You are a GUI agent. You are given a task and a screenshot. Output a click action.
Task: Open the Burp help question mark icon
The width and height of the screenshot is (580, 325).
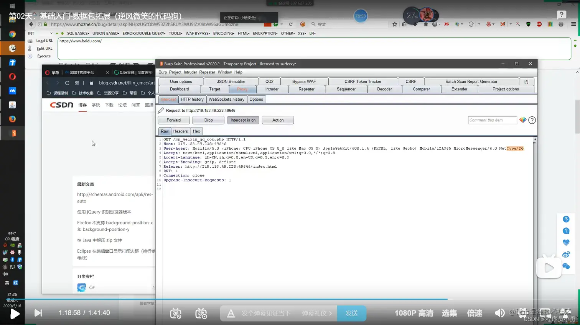click(532, 120)
